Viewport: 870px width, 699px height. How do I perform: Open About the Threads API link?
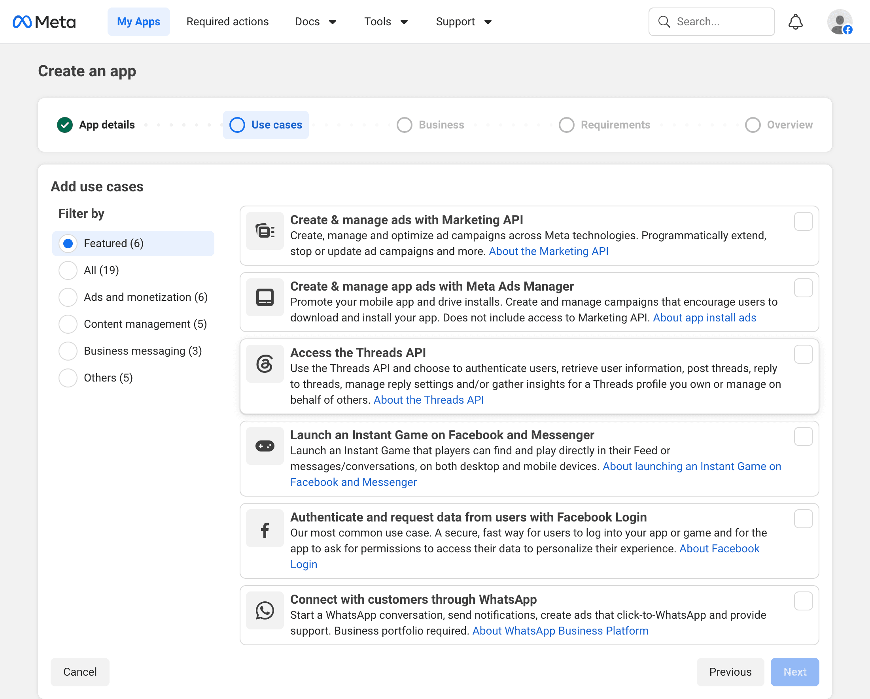click(429, 400)
